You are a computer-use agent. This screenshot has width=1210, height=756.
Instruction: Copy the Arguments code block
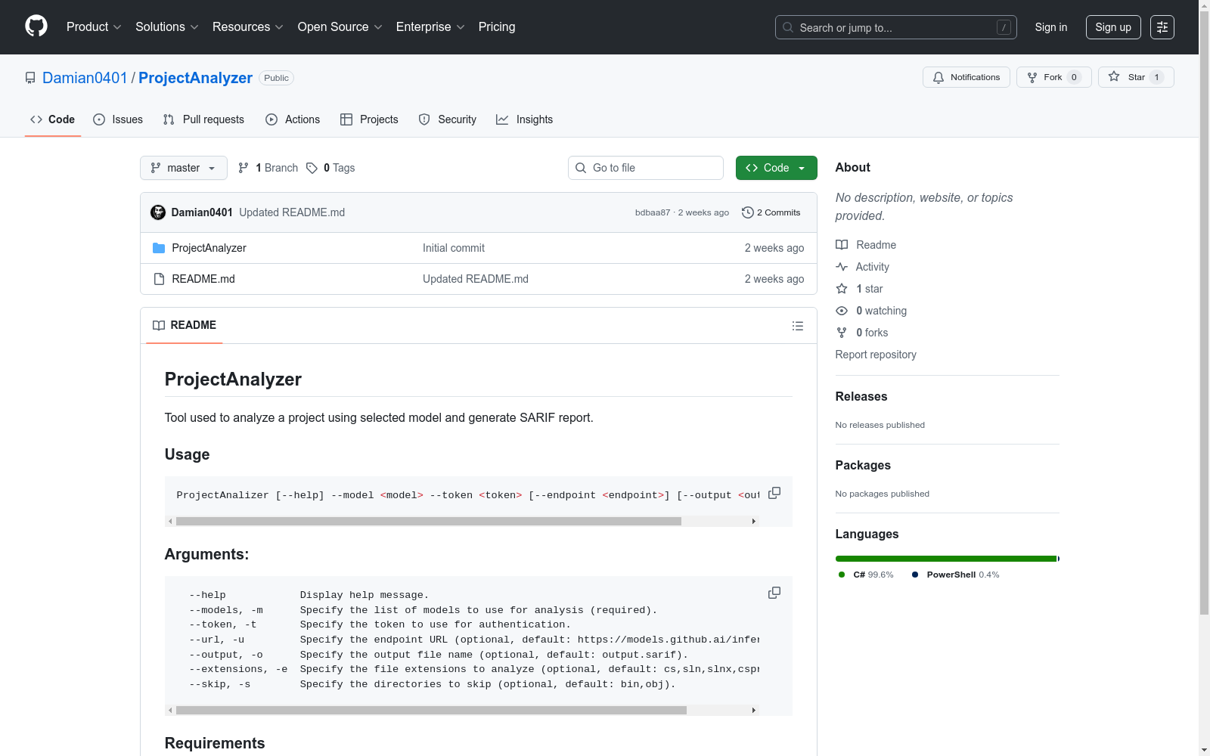[x=774, y=593]
